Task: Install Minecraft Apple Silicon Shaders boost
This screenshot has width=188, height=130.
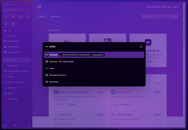Action: (100, 92)
